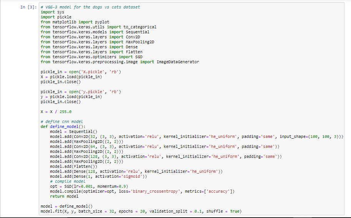
Task: Click the Conv2D(128 layer line
Action: coord(166,156)
